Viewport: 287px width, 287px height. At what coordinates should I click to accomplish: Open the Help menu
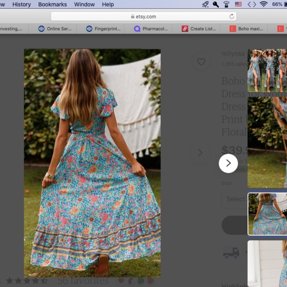point(108,4)
